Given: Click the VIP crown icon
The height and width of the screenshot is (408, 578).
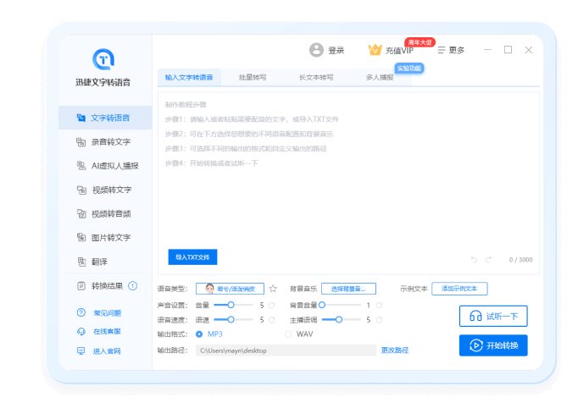Looking at the screenshot, I should pos(375,49).
